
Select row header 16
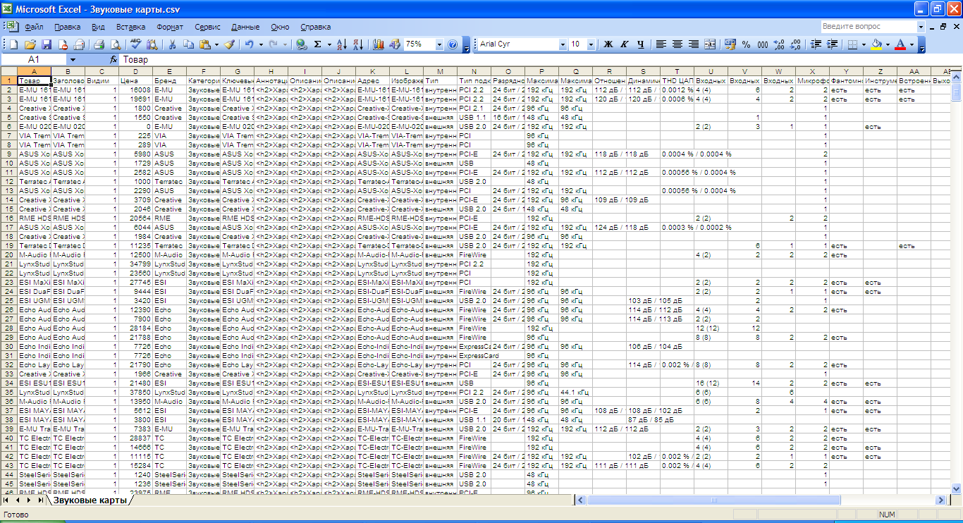point(8,219)
